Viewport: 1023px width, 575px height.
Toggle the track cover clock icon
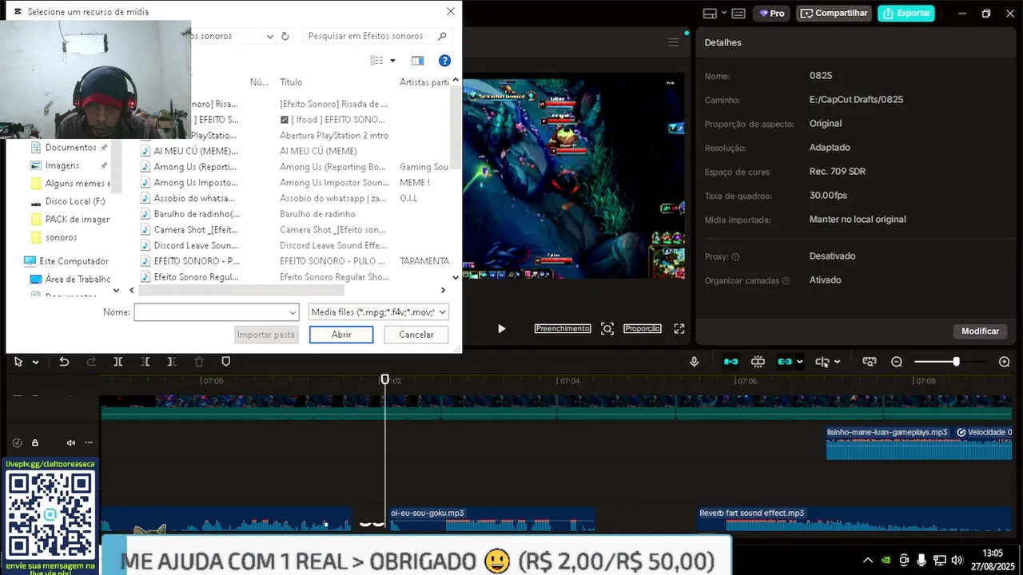point(17,442)
